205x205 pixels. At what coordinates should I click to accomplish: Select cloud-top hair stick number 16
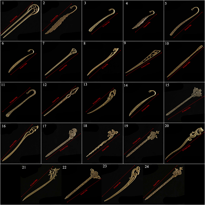click(x=21, y=143)
